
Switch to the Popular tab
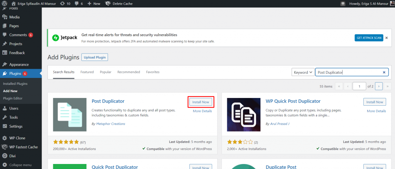105,72
